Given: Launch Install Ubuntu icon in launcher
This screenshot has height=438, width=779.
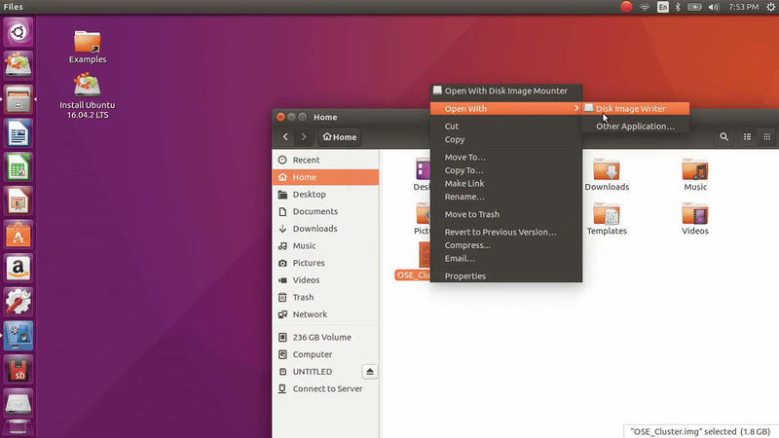Looking at the screenshot, I should coord(19,65).
